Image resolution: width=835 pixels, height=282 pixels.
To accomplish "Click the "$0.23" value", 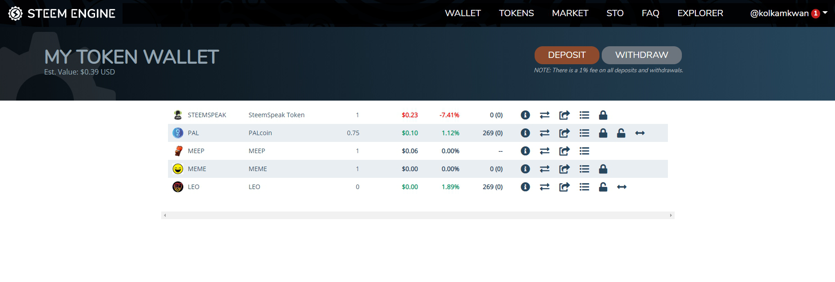I will pyautogui.click(x=410, y=115).
